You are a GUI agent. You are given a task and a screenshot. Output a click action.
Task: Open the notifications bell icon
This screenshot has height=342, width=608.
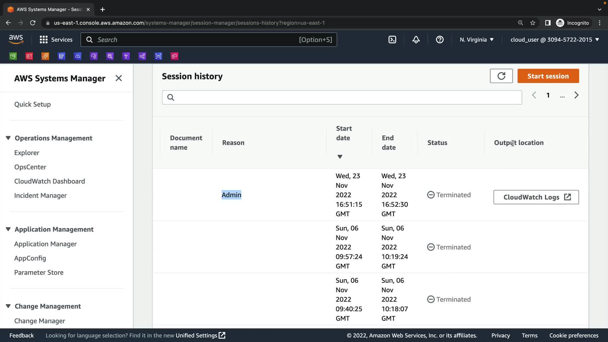[x=416, y=40]
